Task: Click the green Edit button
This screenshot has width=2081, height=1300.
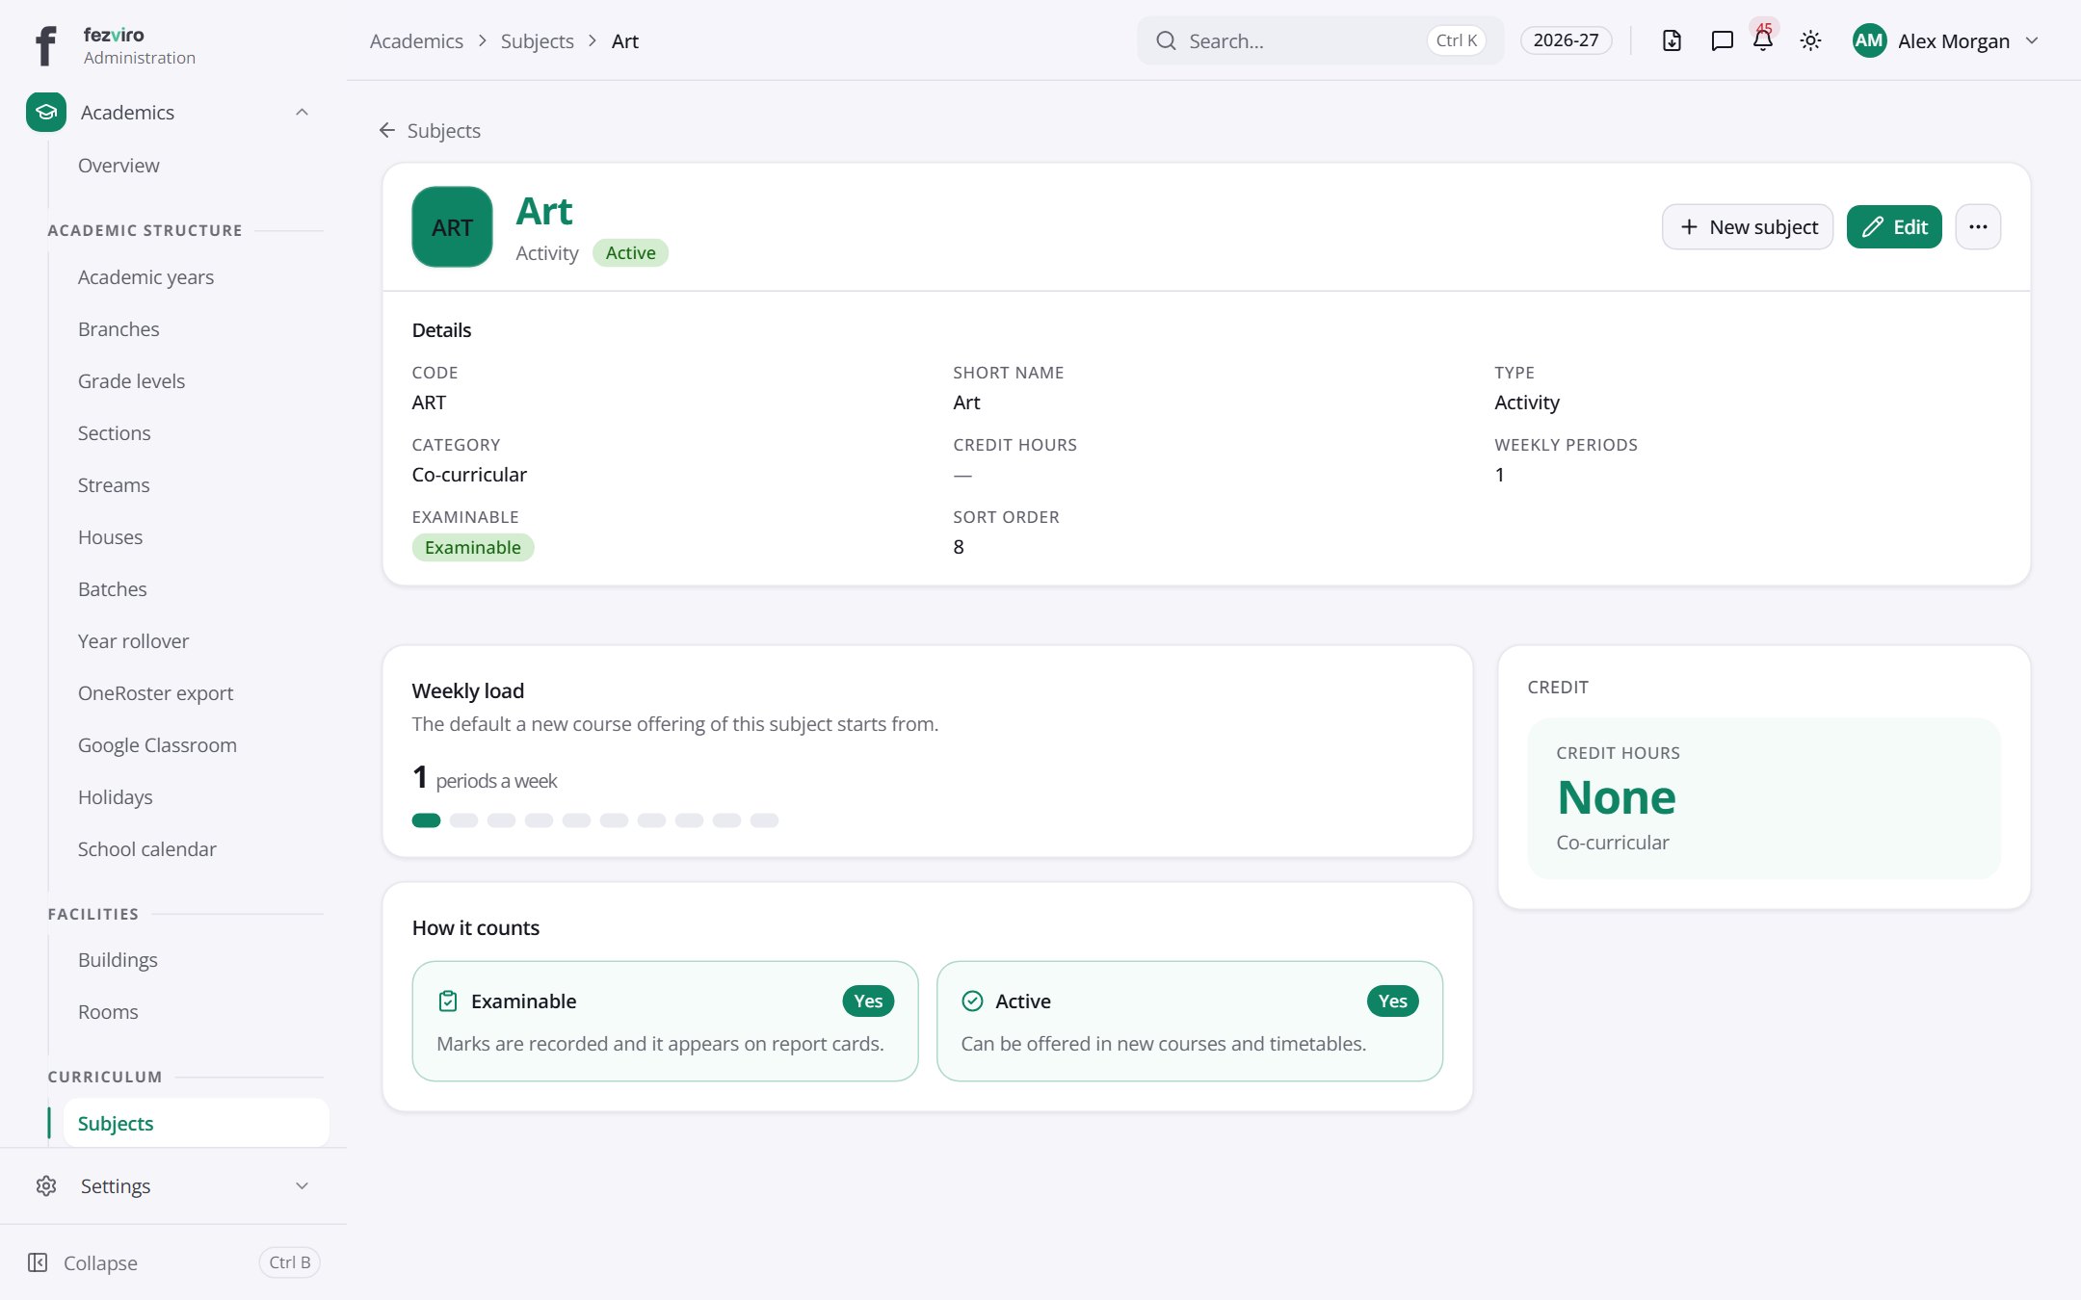Action: pos(1894,227)
